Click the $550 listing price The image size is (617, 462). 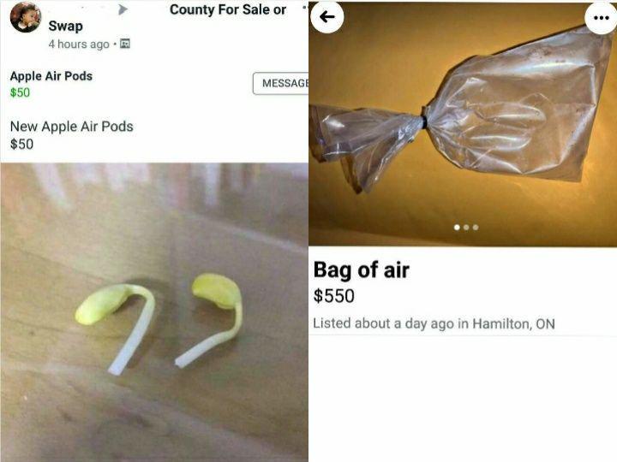pos(333,296)
